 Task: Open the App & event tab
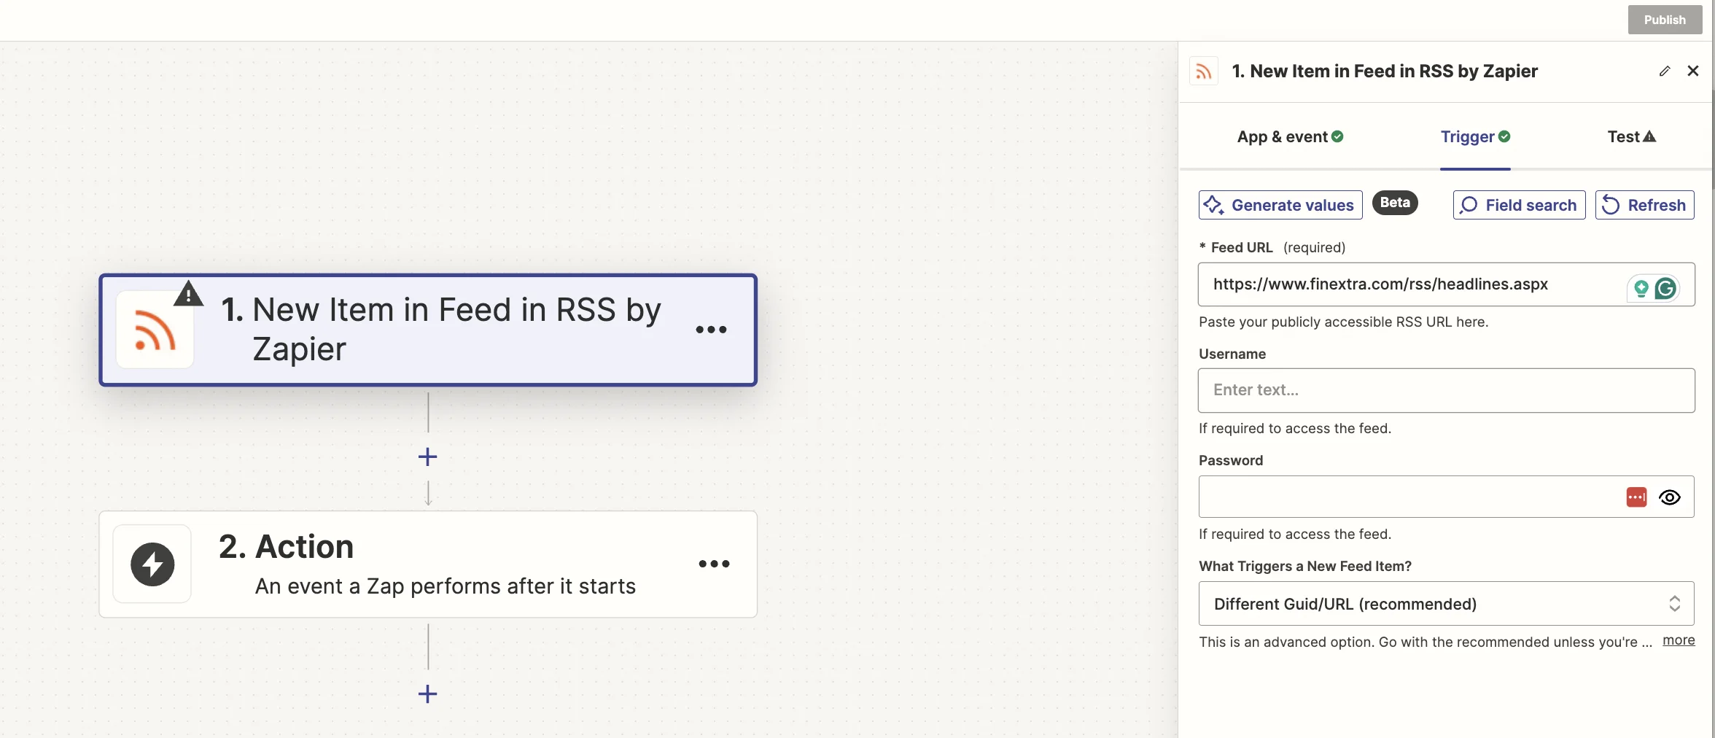tap(1290, 136)
